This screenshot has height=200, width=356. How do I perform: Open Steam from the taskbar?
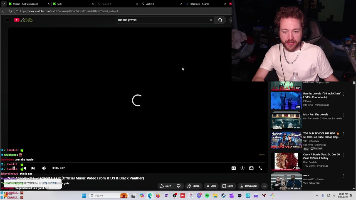point(223,196)
